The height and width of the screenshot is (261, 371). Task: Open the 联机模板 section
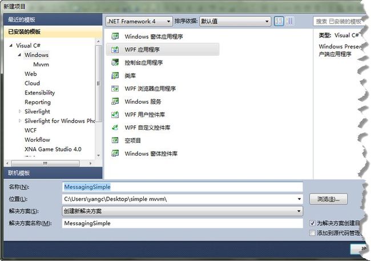click(53, 173)
